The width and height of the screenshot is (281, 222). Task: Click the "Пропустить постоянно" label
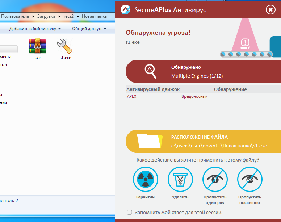point(249,200)
